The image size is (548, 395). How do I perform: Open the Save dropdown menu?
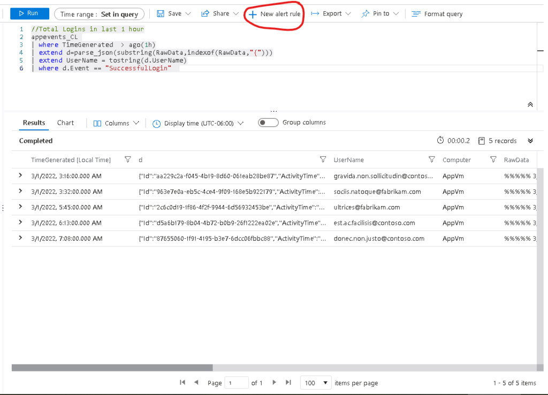(174, 14)
